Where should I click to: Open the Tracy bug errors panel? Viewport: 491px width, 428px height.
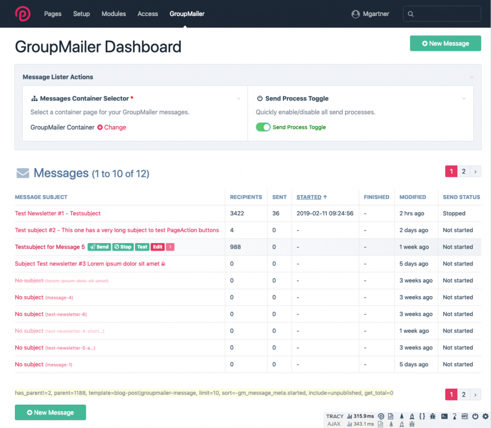click(433, 417)
